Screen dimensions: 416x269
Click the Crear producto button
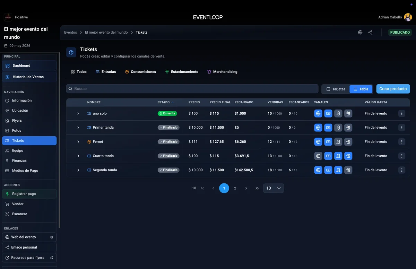coord(393,89)
